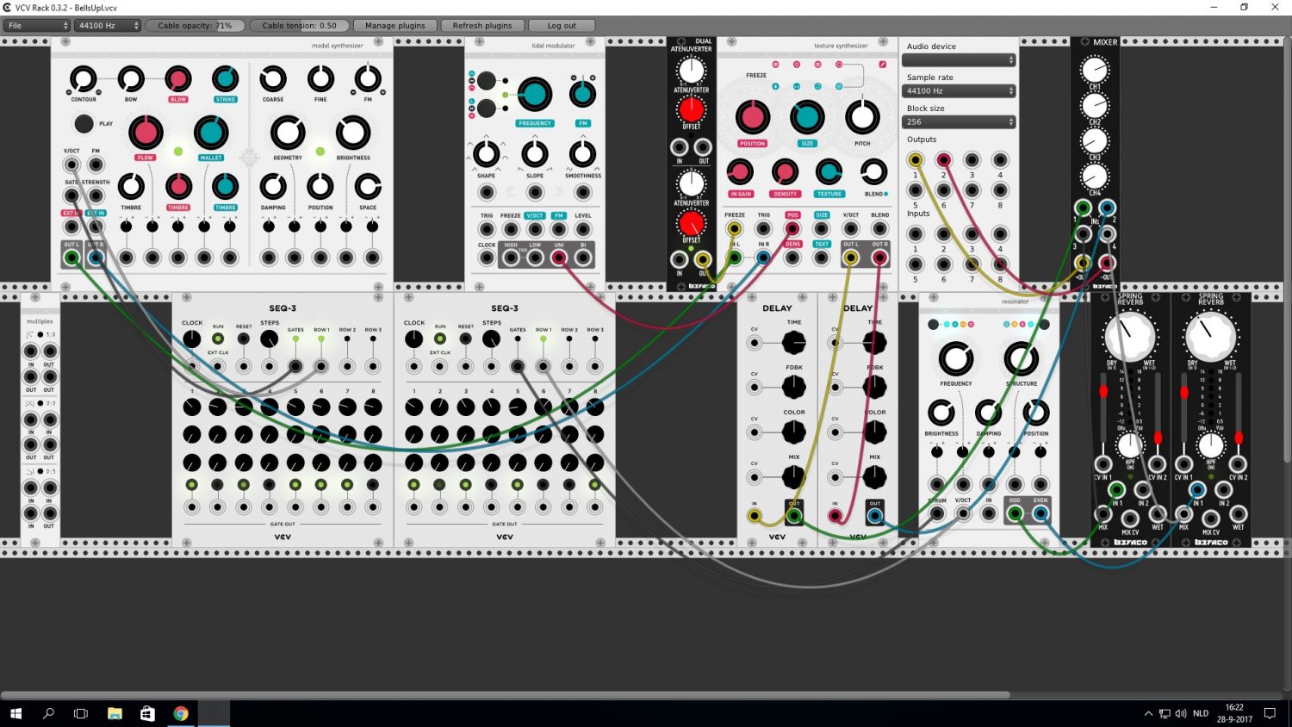The image size is (1292, 727).
Task: Click the Outputs 1 jack on audio module
Action: (916, 160)
